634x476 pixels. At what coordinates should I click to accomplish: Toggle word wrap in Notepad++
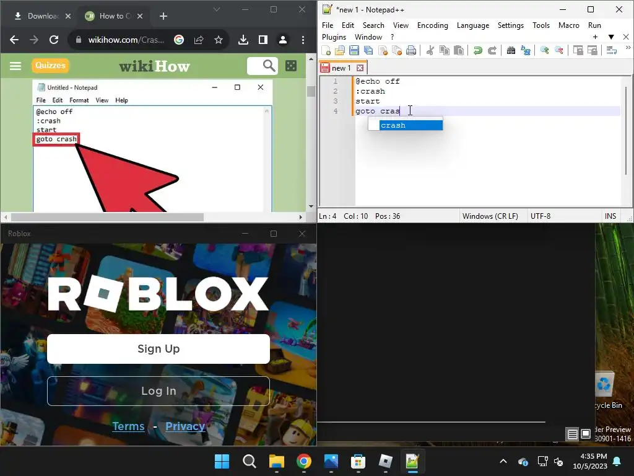click(611, 51)
